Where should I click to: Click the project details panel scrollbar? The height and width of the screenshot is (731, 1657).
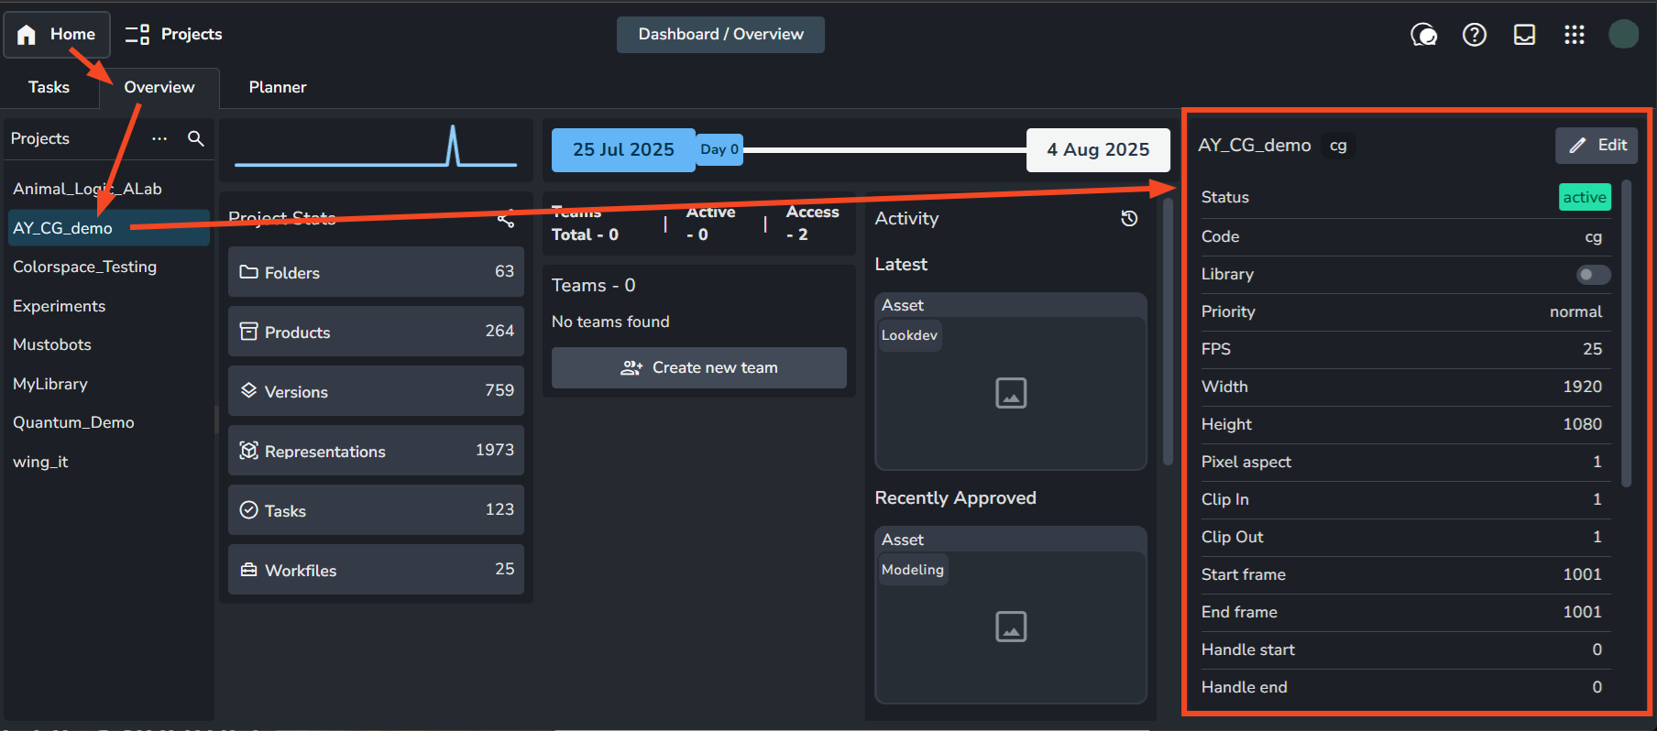(1627, 333)
